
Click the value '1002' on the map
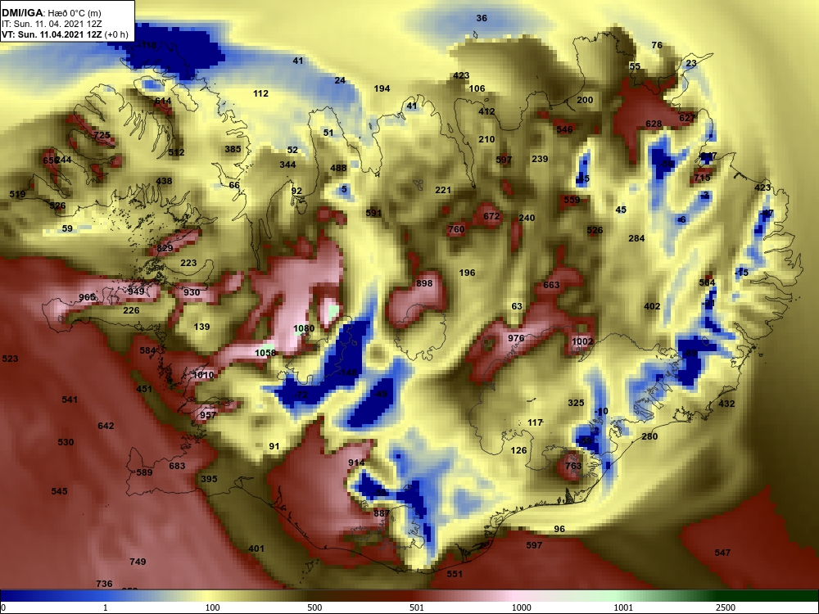[x=582, y=341]
